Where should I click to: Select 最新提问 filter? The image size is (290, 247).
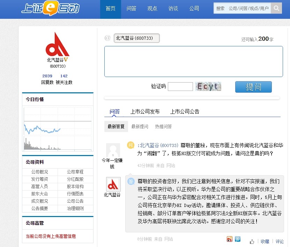pyautogui.click(x=140, y=126)
